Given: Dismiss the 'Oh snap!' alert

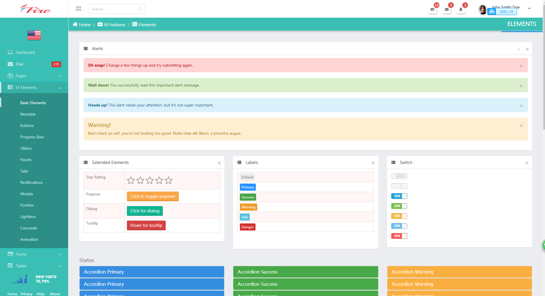Looking at the screenshot, I should [x=521, y=66].
